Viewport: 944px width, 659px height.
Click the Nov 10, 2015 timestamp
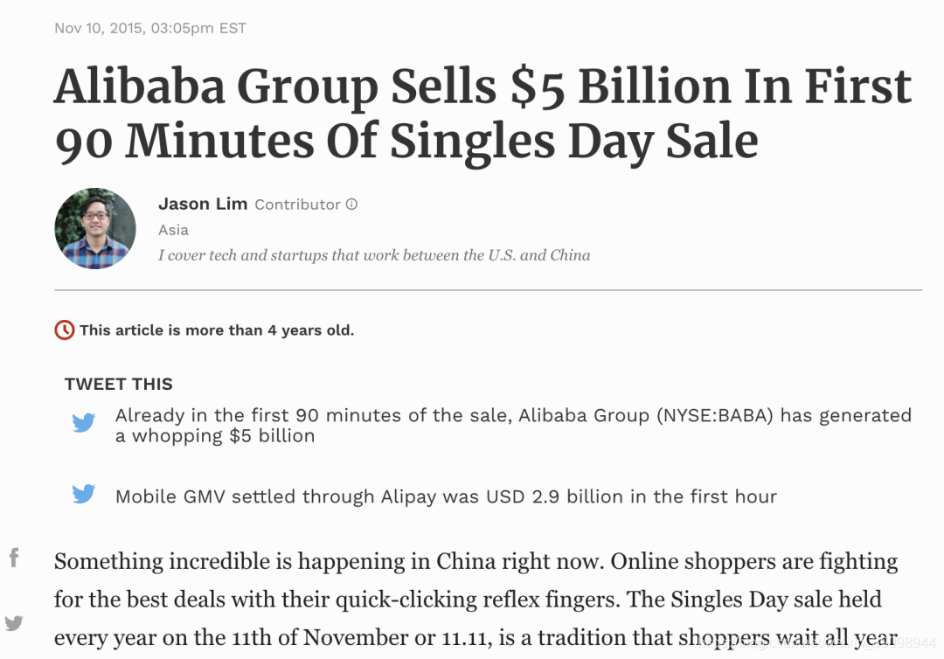coord(150,28)
